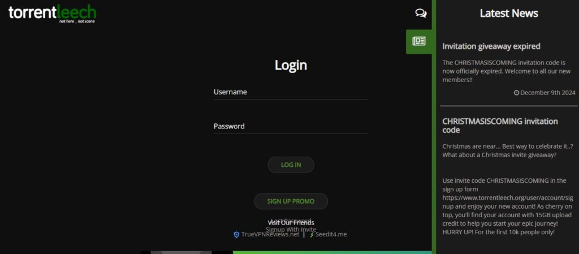Open the CHRISTMASISCOMING invitation code headline

point(500,126)
